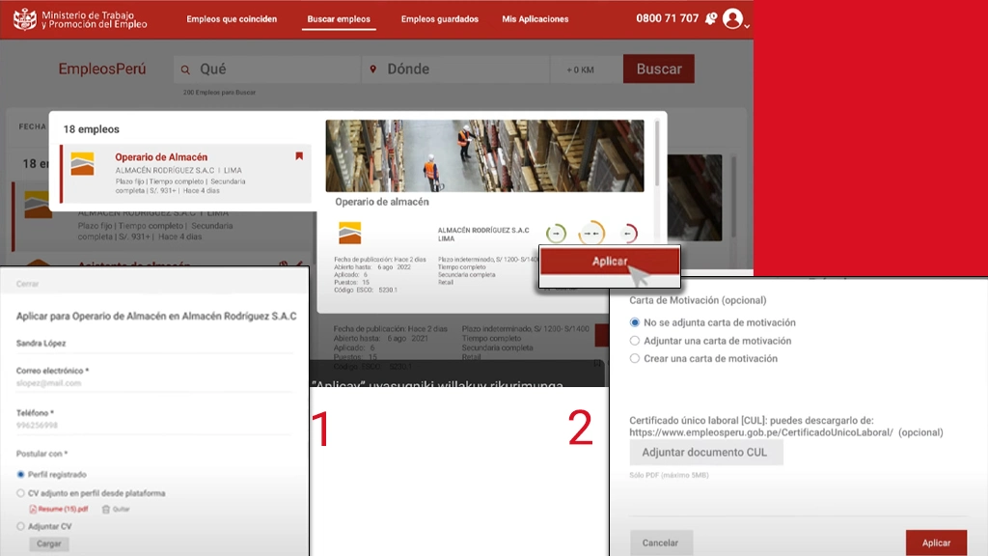Viewport: 988px width, 556px height.
Task: Focus the Dónde location input
Action: tap(455, 69)
